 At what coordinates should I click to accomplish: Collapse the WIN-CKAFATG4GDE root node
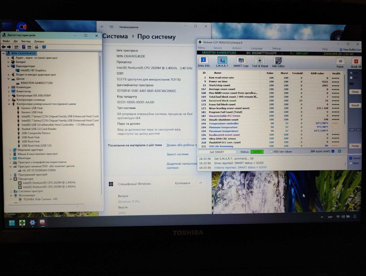(4, 53)
